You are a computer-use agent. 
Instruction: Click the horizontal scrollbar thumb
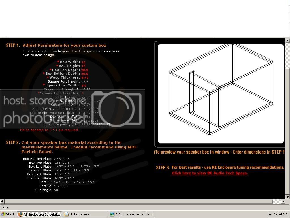point(139,201)
